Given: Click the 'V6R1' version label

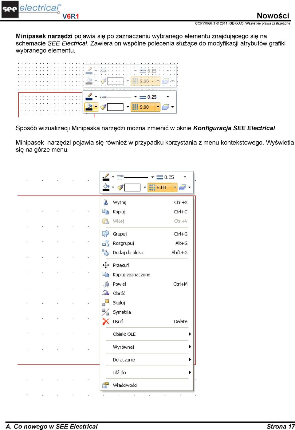Looking at the screenshot, I should [x=71, y=16].
